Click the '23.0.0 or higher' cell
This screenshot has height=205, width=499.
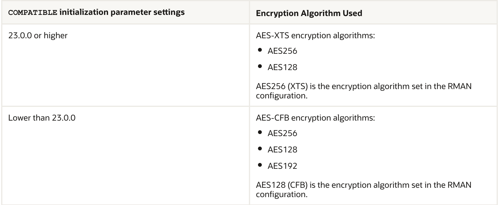[38, 36]
